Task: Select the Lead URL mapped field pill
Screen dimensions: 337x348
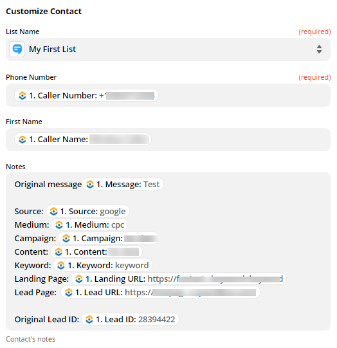Action: tap(160, 292)
